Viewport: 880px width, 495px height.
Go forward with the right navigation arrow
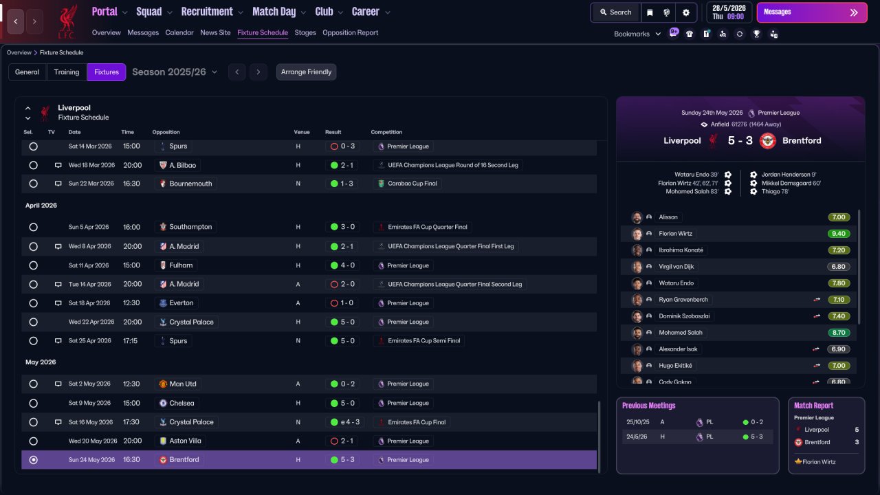point(34,21)
